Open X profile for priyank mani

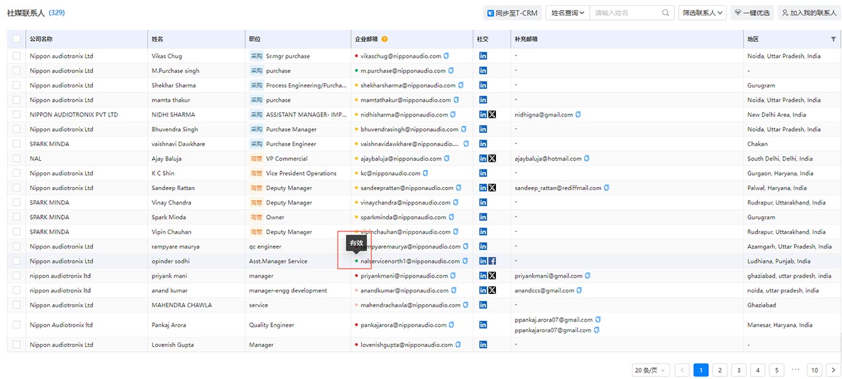tap(492, 276)
